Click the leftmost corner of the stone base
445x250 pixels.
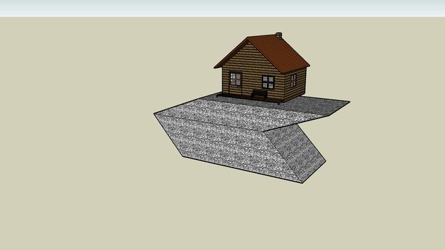[155, 114]
